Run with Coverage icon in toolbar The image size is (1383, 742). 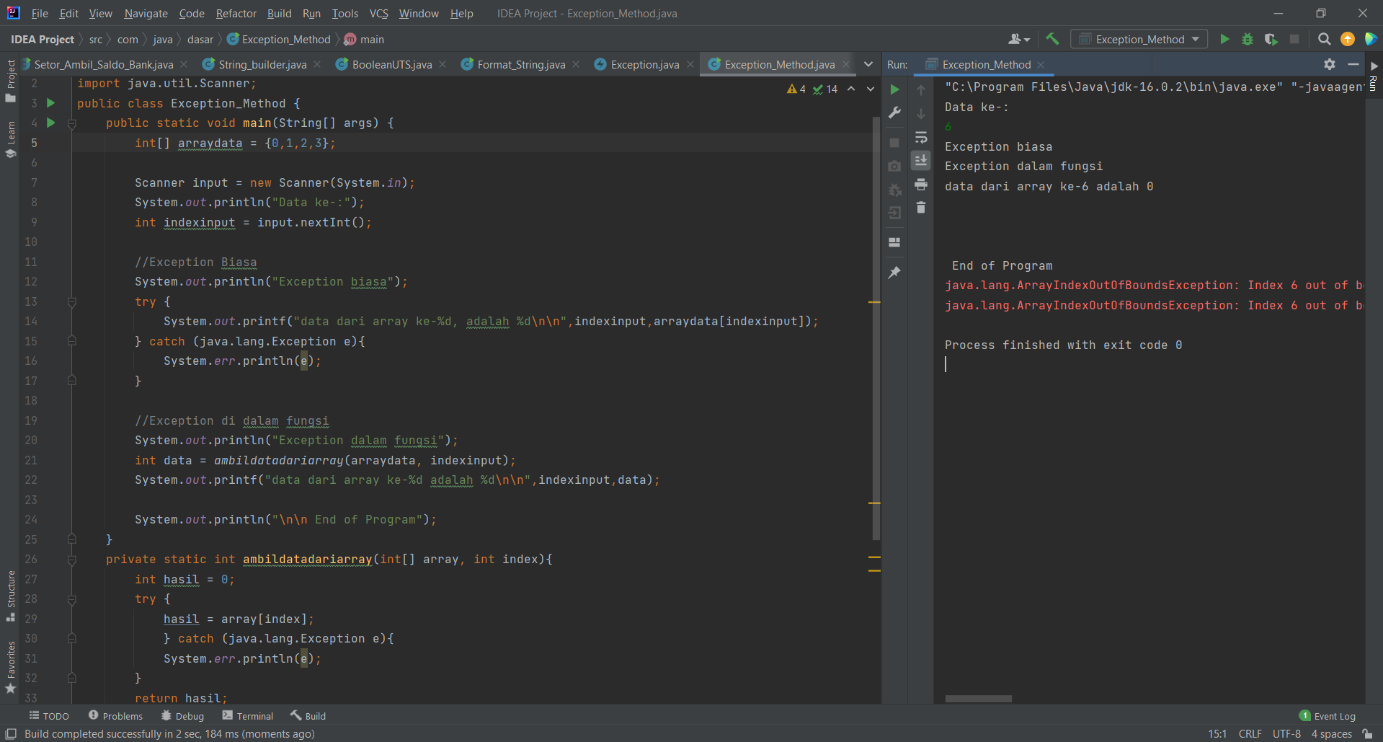click(1271, 39)
